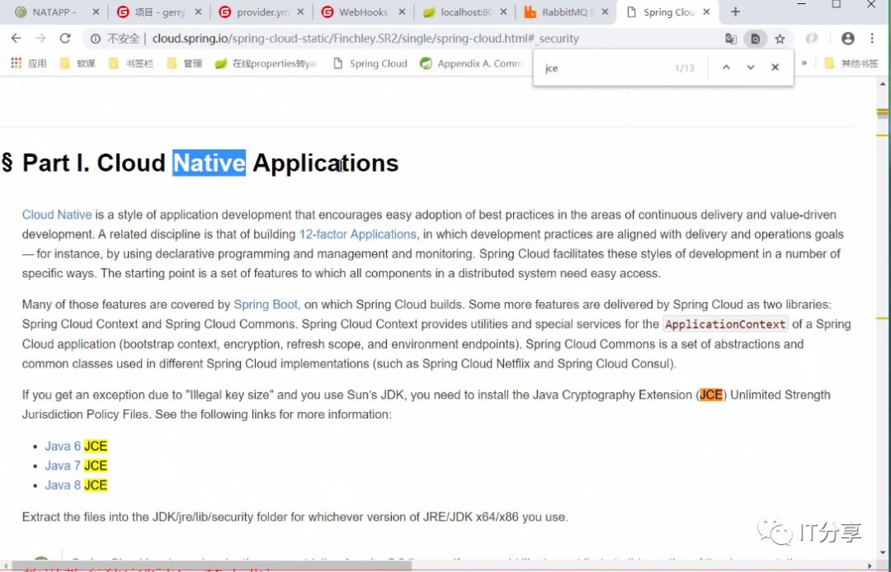Image resolution: width=891 pixels, height=572 pixels.
Task: Open the 12-factor Applications link
Action: (358, 234)
